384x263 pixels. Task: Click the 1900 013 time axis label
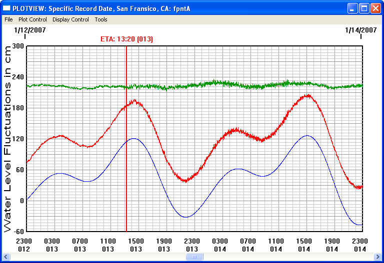tap(164, 245)
